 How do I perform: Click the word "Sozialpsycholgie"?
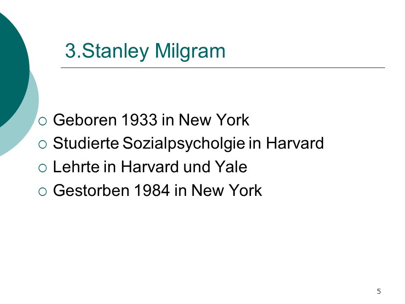pyautogui.click(x=184, y=144)
